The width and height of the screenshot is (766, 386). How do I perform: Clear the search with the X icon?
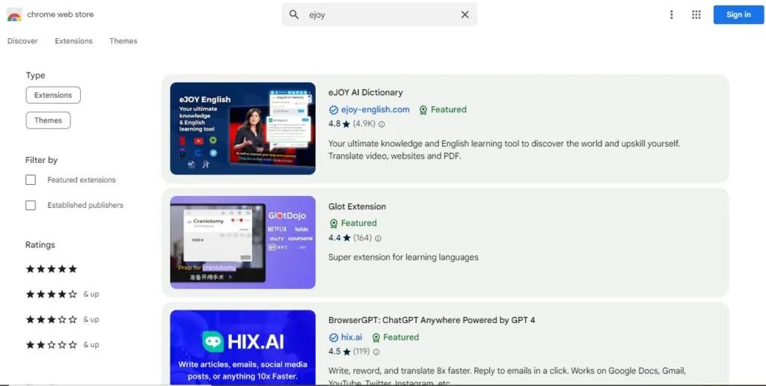[x=465, y=15]
